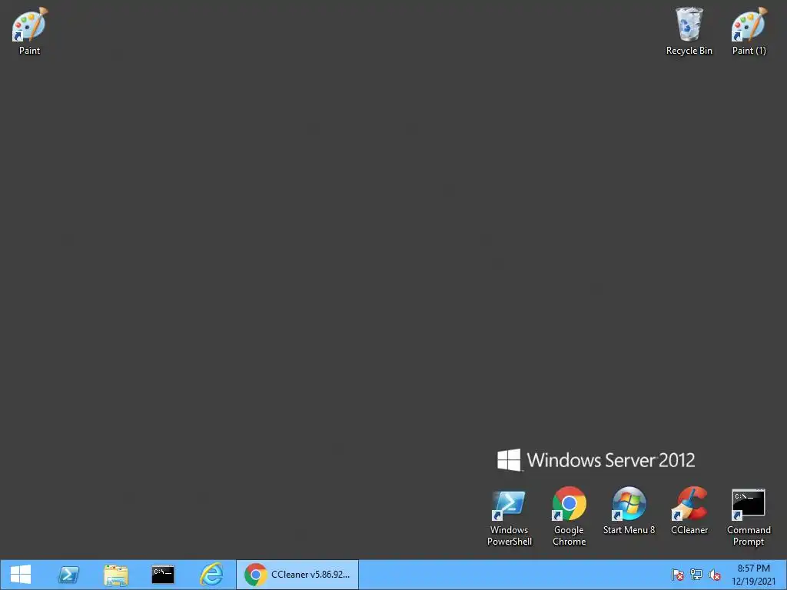Open Command Prompt from the taskbar
This screenshot has height=590, width=787.
tap(163, 575)
